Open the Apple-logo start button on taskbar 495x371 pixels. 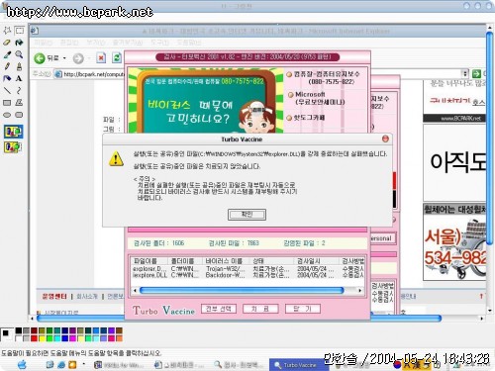point(22,365)
